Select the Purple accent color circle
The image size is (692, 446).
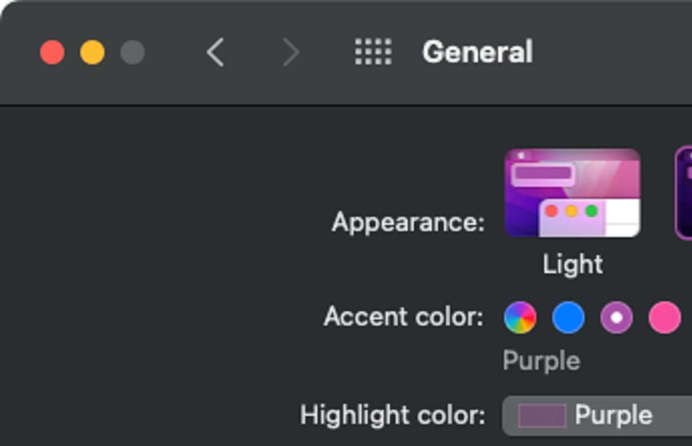(x=616, y=317)
